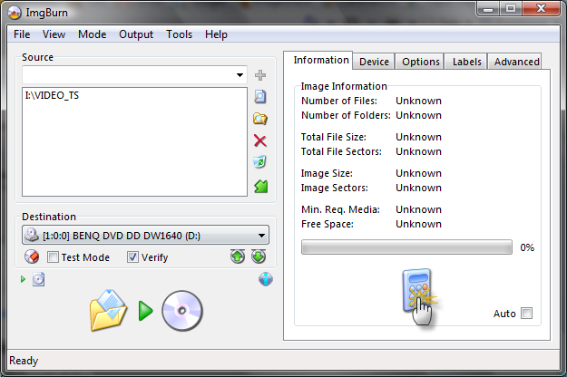Click the large Build folder-to-disc button
The image size is (567, 377).
pyautogui.click(x=146, y=311)
